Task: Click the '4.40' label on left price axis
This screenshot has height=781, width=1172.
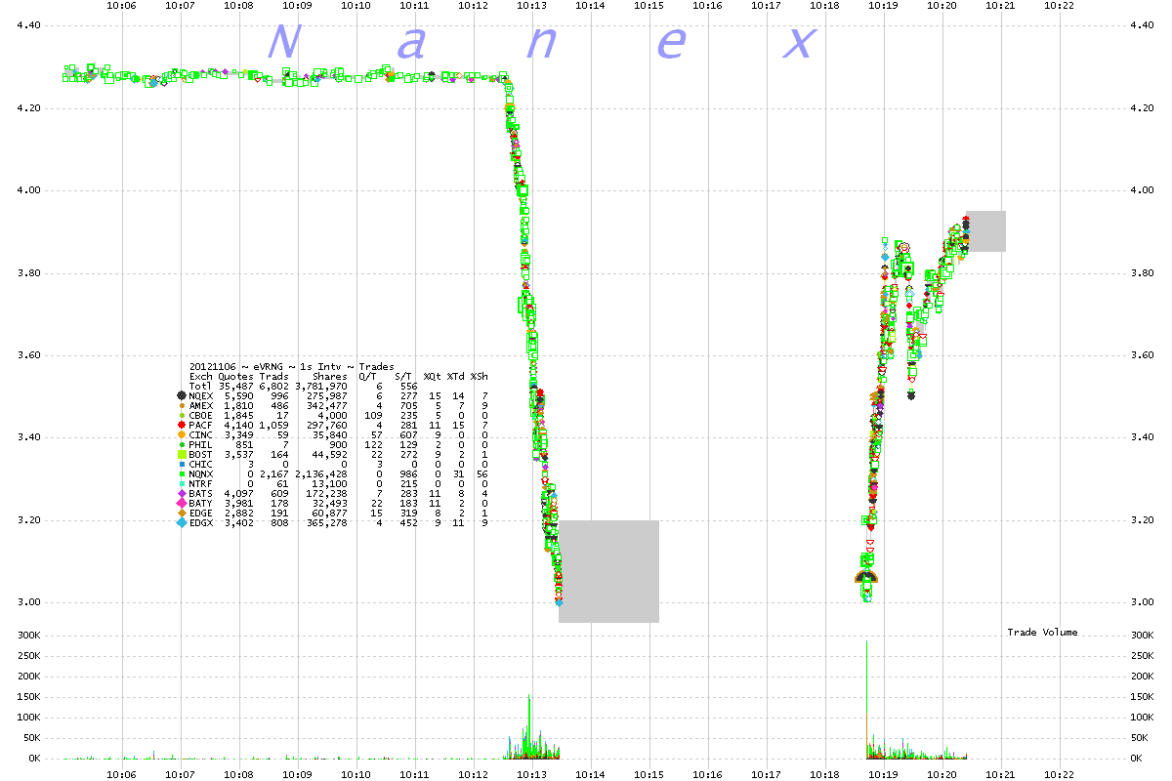Action: coord(28,25)
